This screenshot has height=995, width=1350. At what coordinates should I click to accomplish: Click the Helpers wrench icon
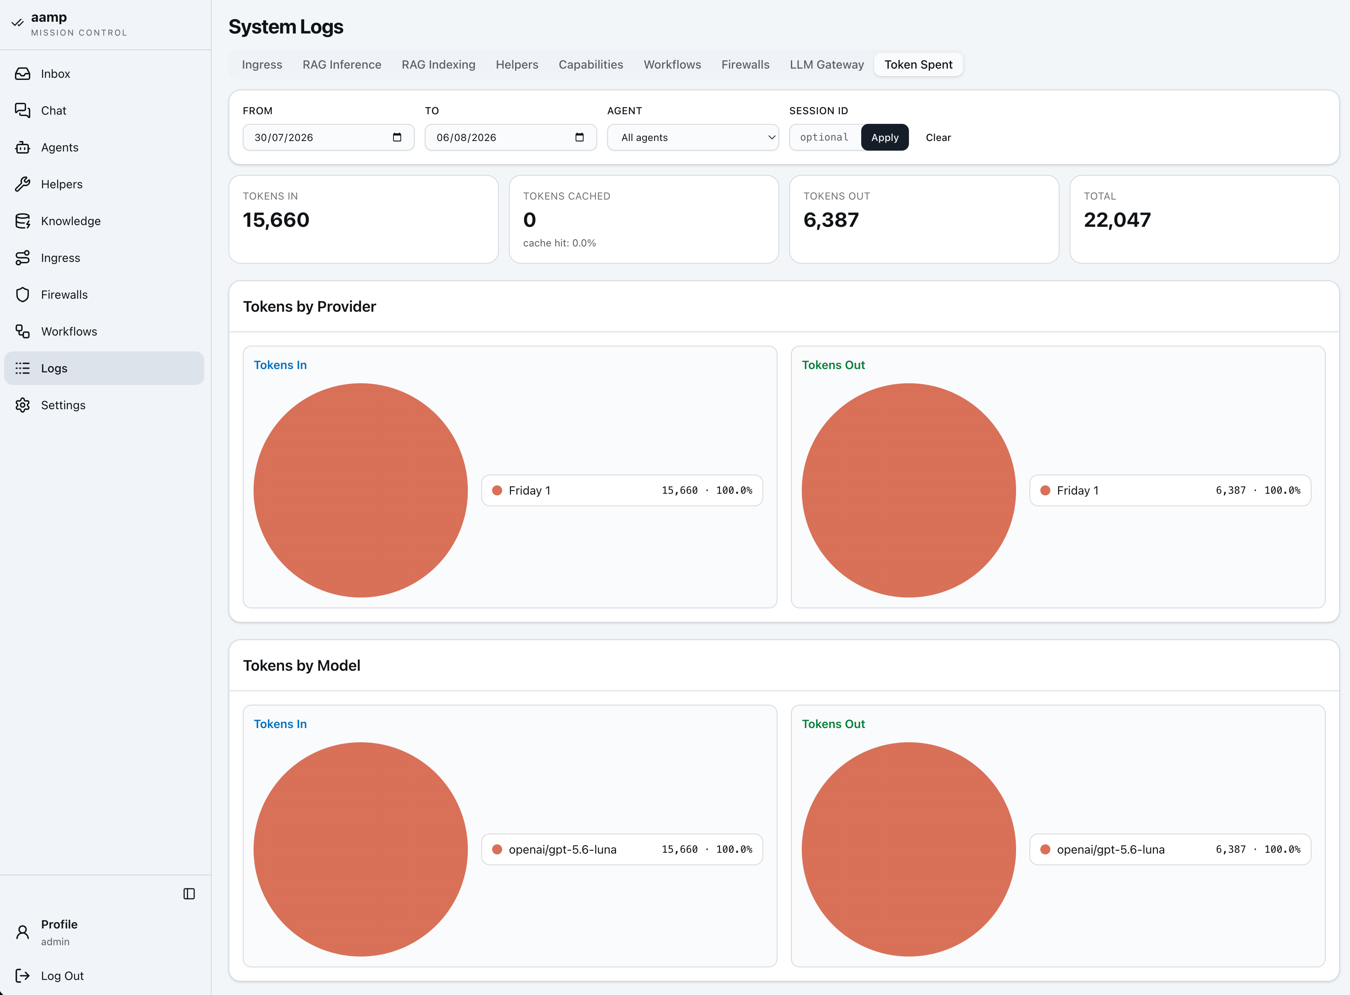click(22, 184)
